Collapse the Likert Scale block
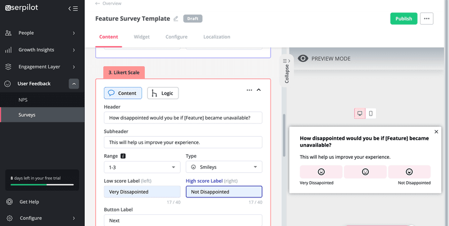Viewport: 449px width, 226px height. tap(259, 90)
